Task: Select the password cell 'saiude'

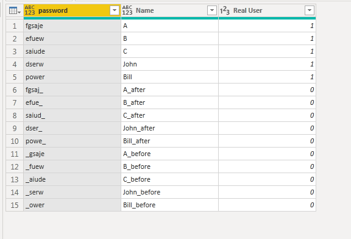Action: (x=72, y=51)
